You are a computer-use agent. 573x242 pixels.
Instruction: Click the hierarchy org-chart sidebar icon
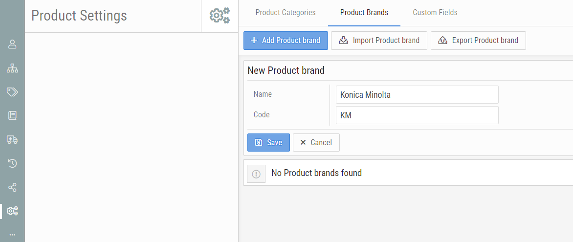pos(12,68)
